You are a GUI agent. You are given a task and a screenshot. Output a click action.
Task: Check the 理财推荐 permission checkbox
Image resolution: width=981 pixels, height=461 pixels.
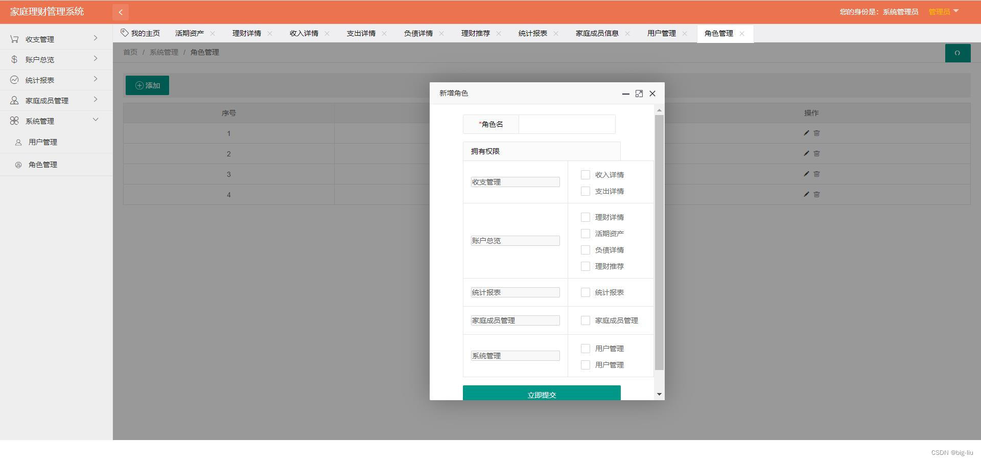point(586,266)
